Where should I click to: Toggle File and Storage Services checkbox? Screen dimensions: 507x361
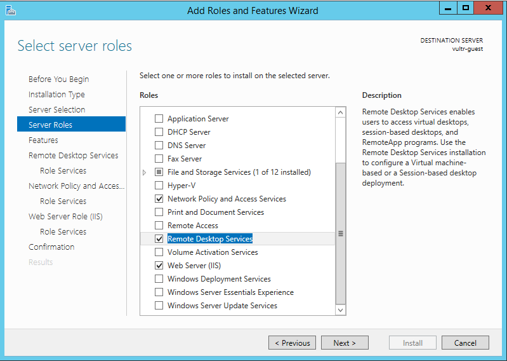pos(159,172)
